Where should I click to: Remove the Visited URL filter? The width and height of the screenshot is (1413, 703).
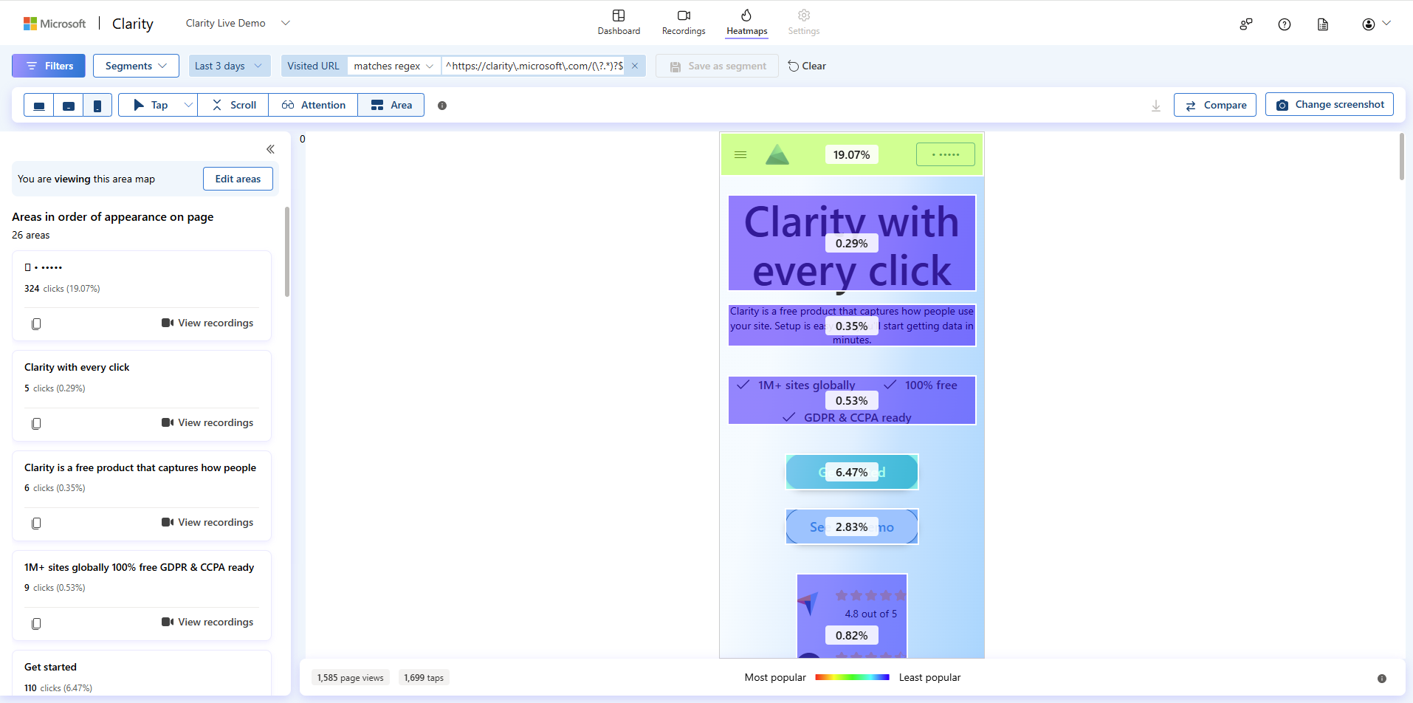pyautogui.click(x=635, y=66)
